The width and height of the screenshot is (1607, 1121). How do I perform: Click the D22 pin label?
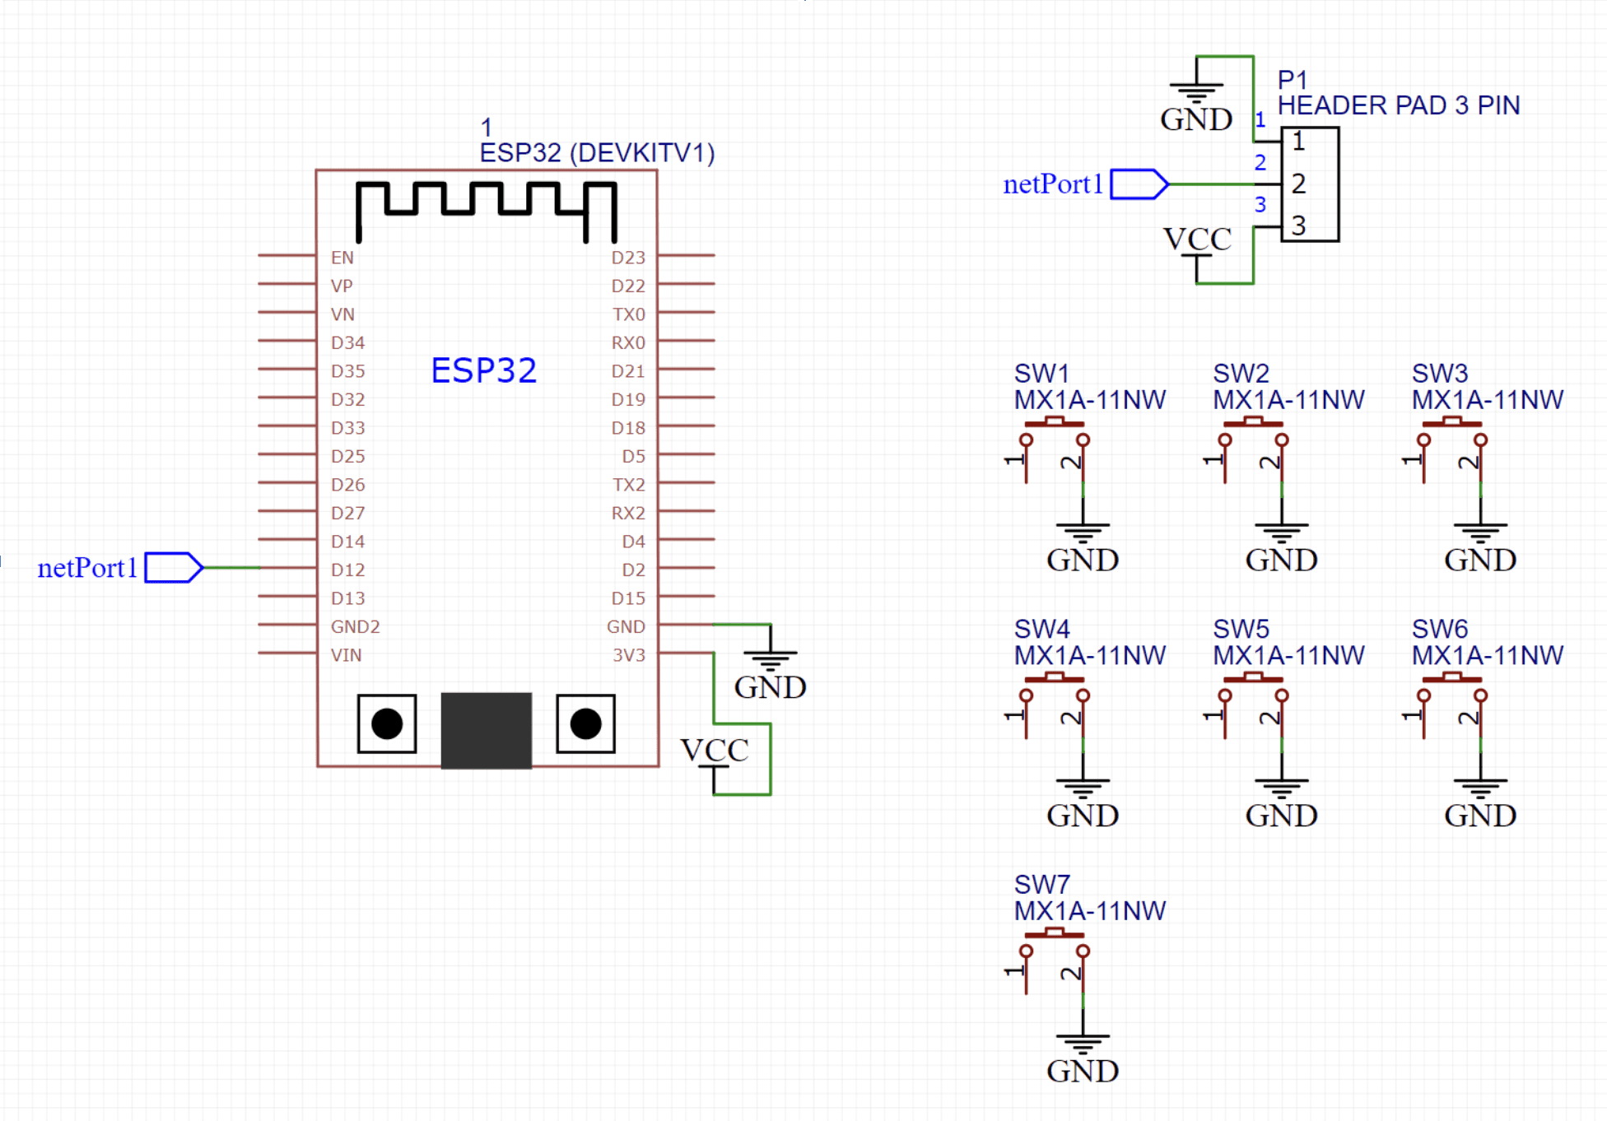tap(628, 286)
